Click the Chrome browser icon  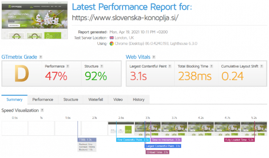tap(112, 44)
